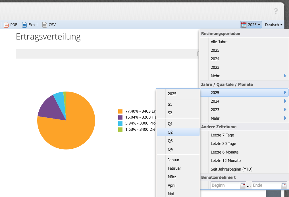
Task: Export the report to Excel
Action: tap(30, 25)
